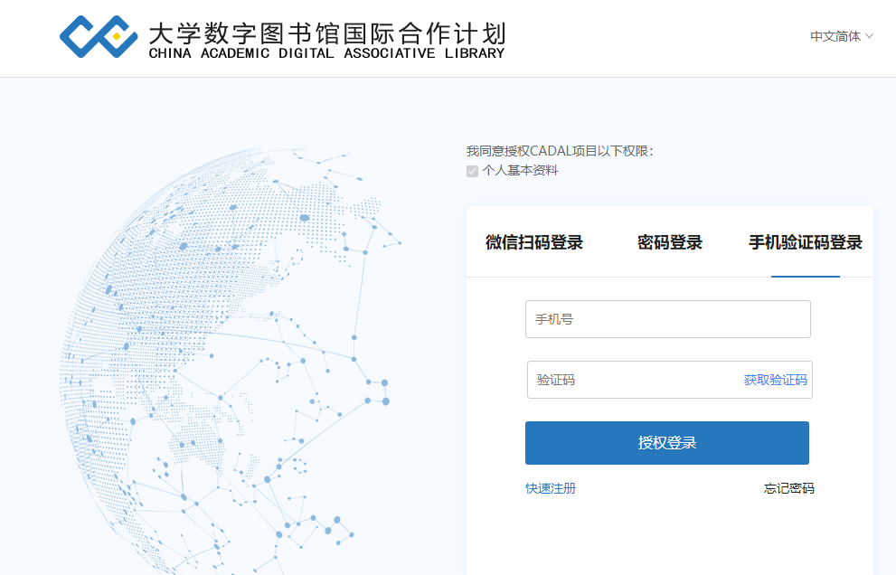Open the 快速注册 link

(x=551, y=488)
